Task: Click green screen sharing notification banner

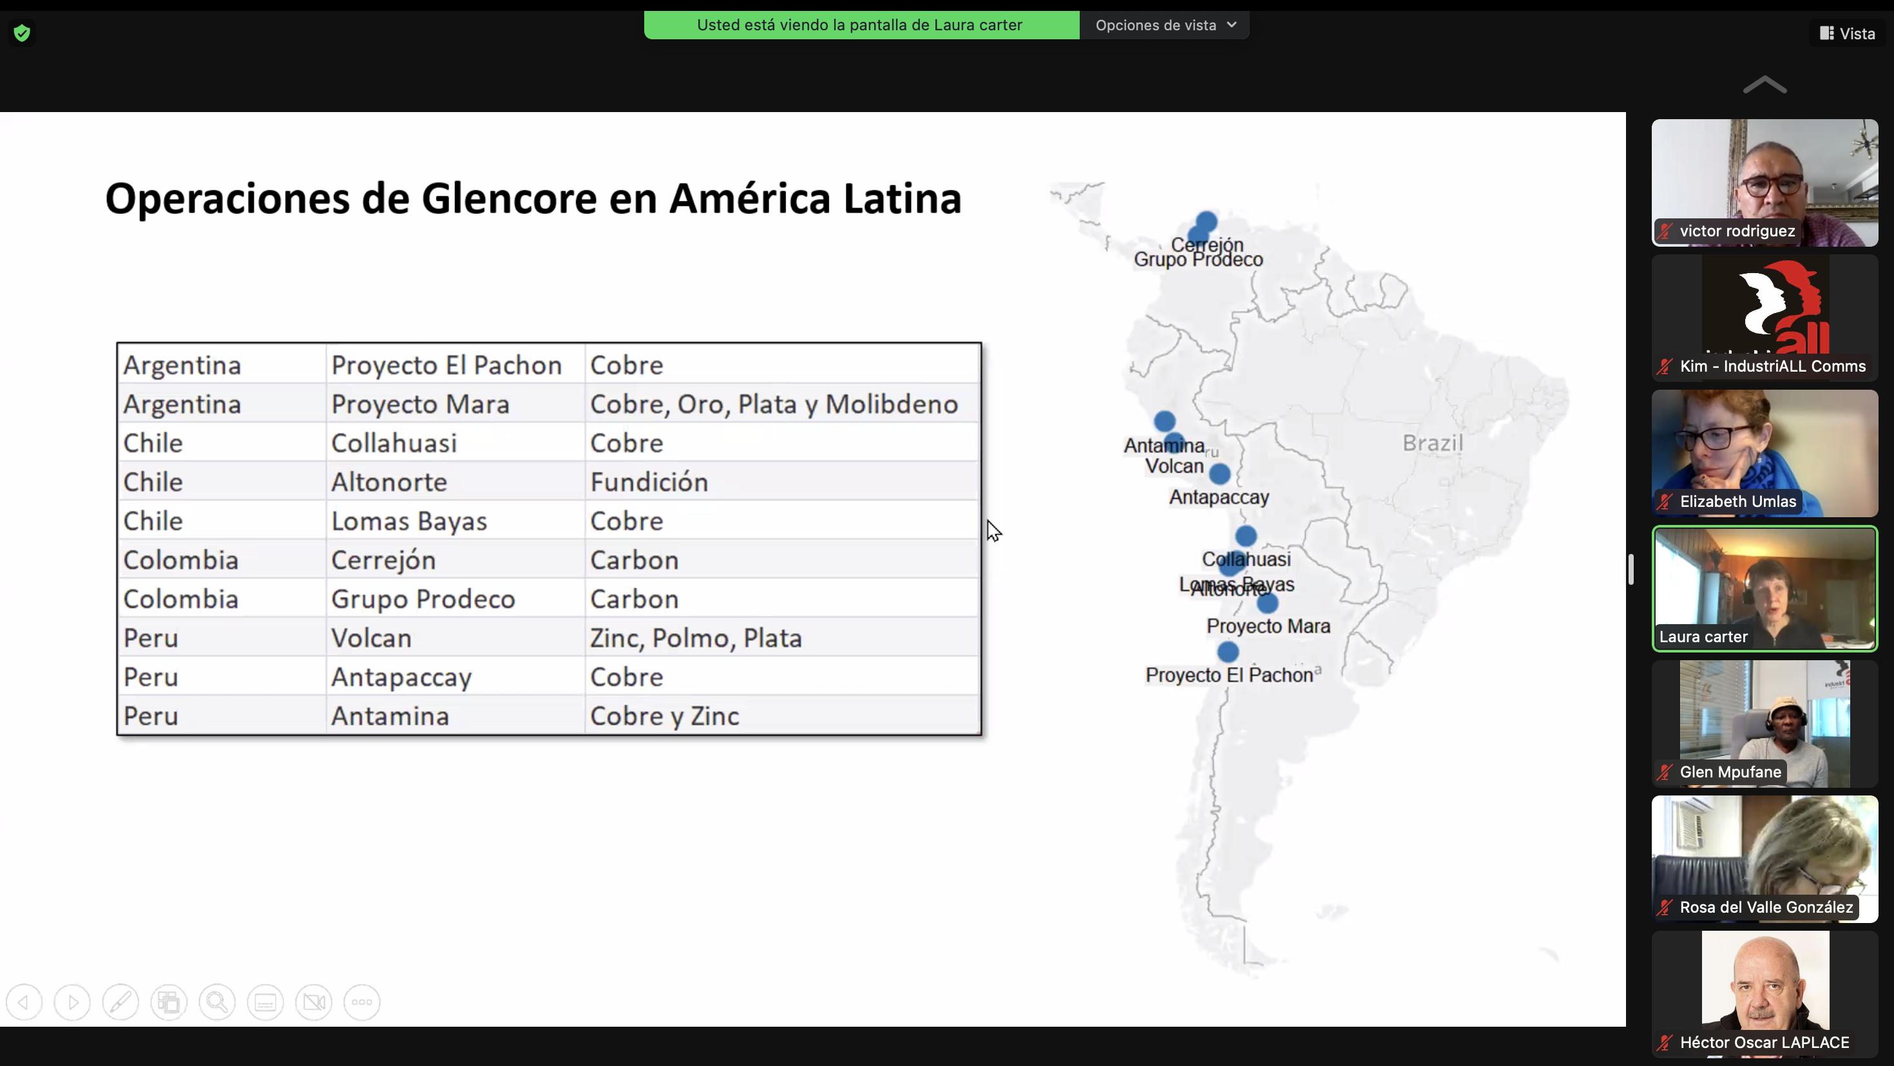Action: (x=861, y=25)
